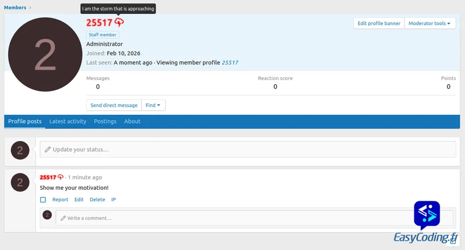Select the About tab
The width and height of the screenshot is (465, 250).
[x=132, y=121]
